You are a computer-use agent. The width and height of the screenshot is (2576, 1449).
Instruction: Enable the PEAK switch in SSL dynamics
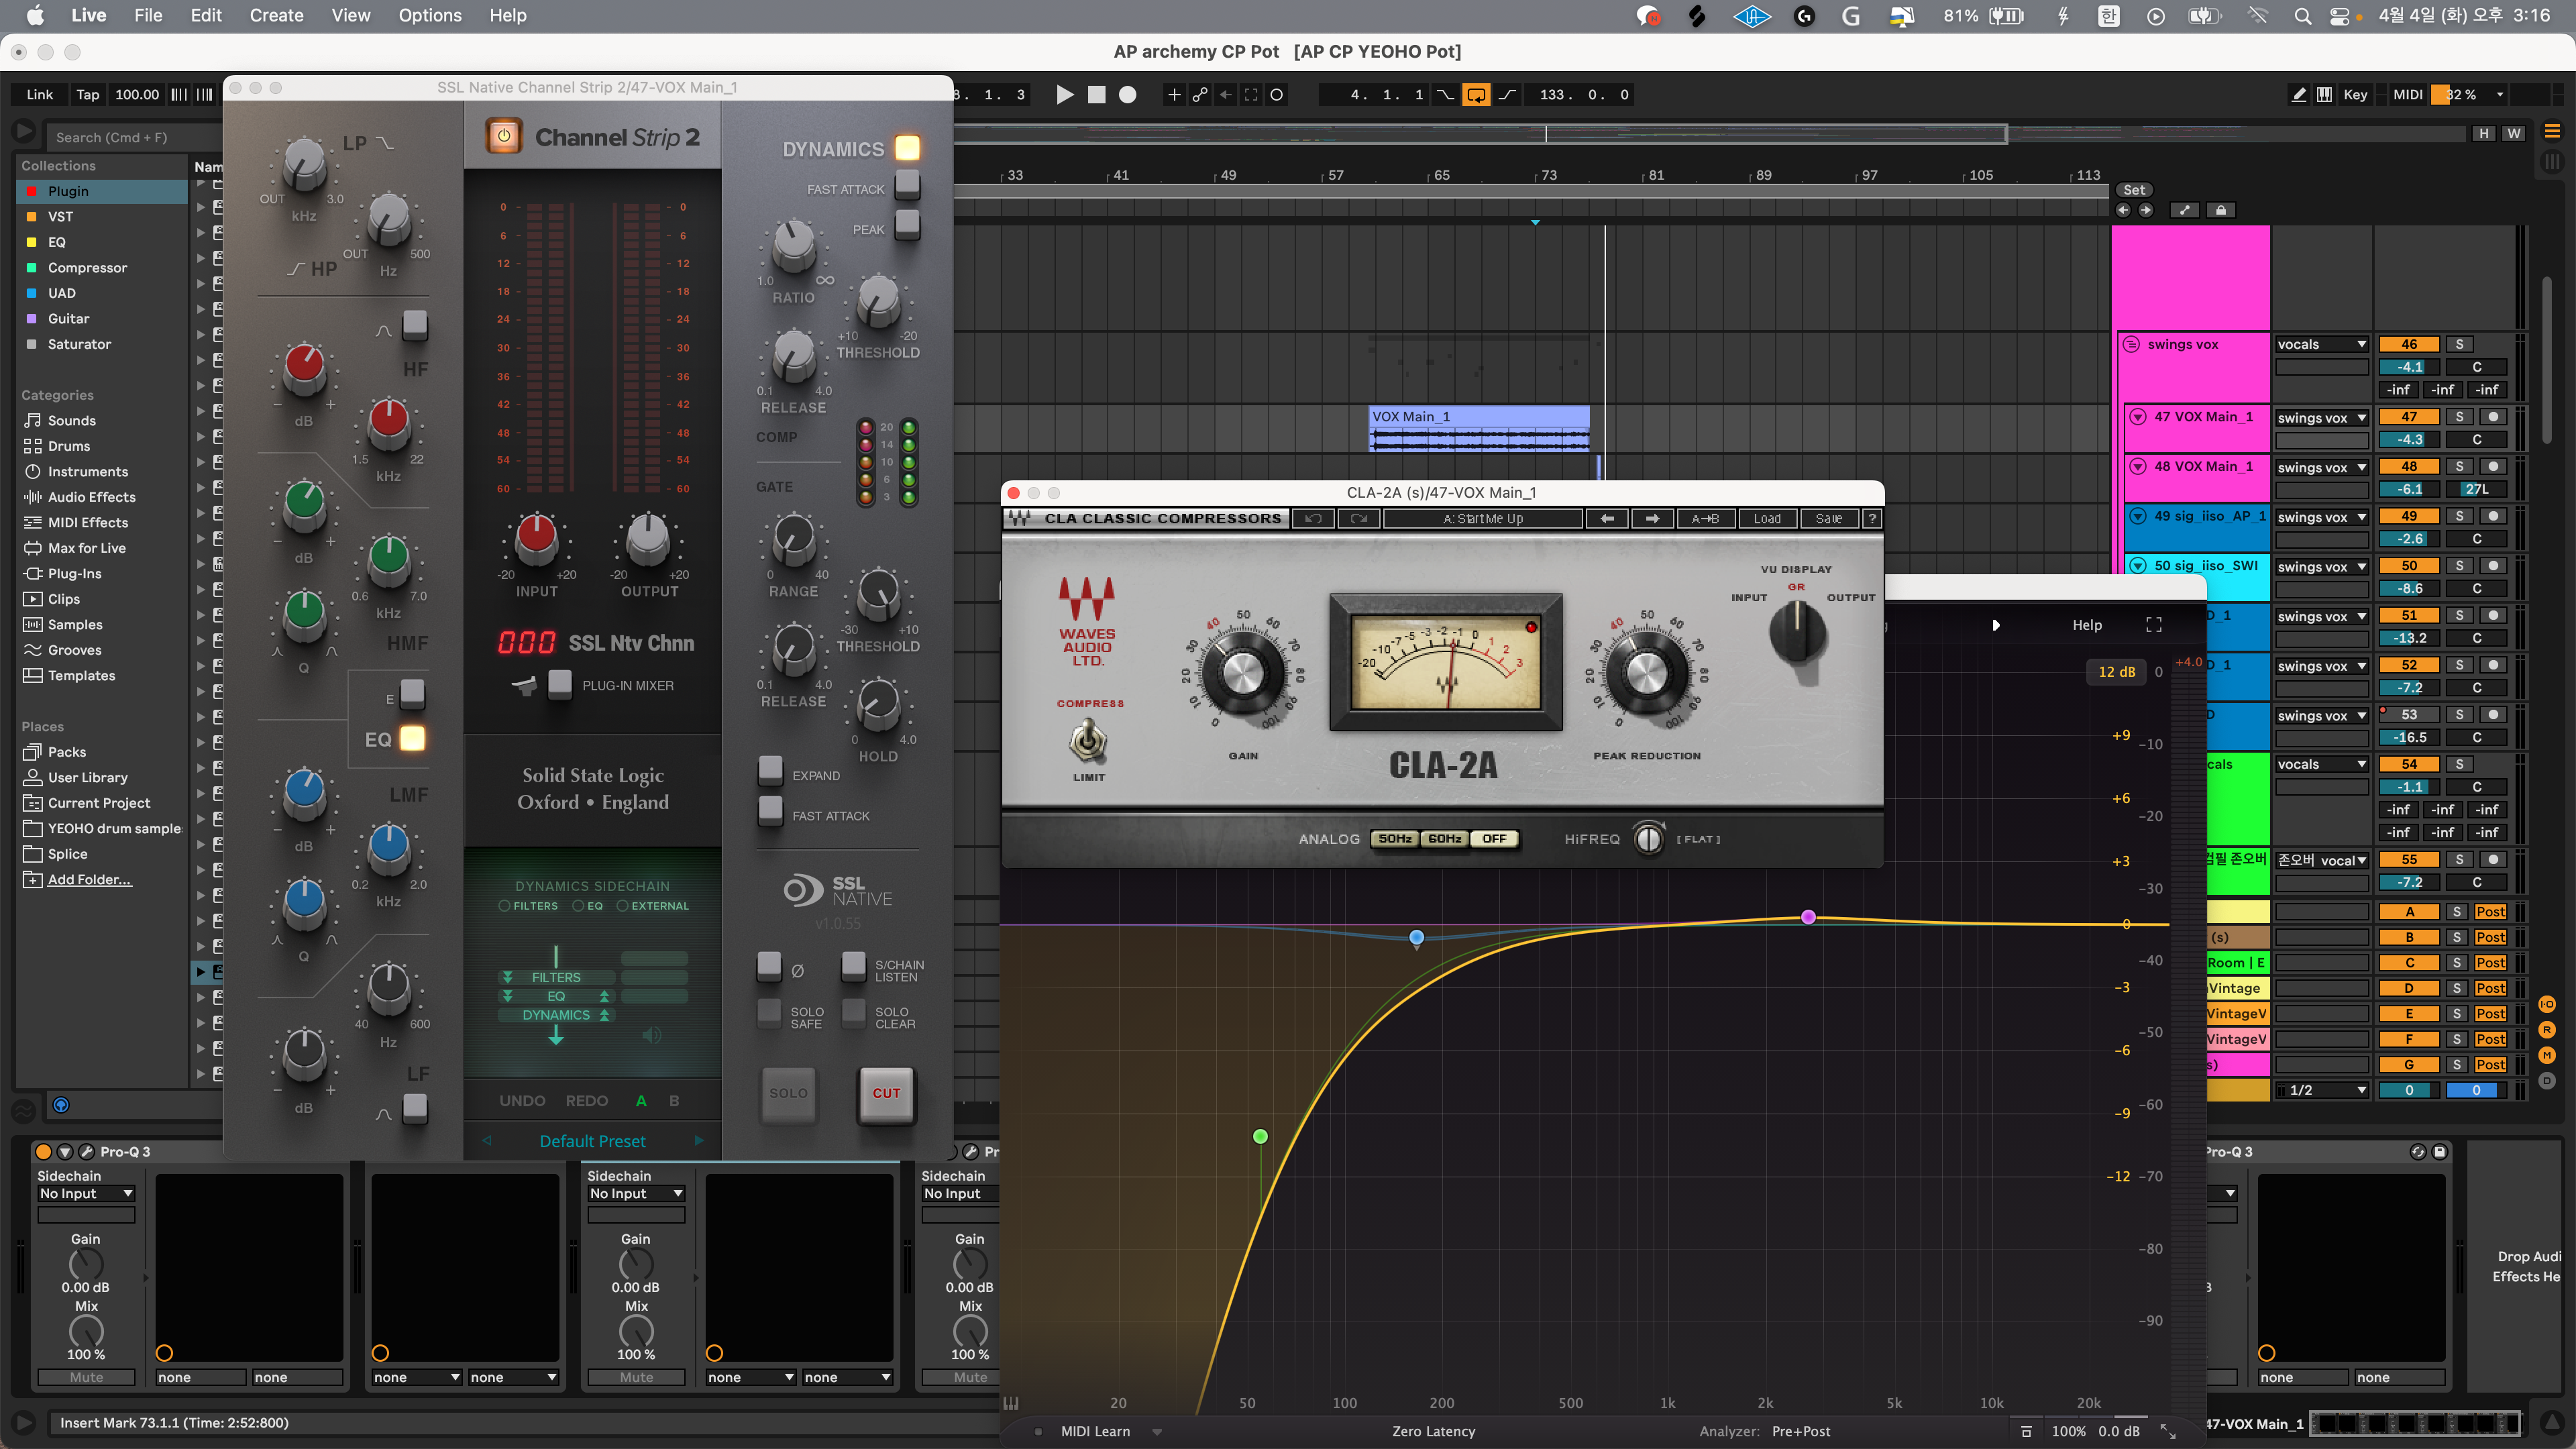pos(907,224)
